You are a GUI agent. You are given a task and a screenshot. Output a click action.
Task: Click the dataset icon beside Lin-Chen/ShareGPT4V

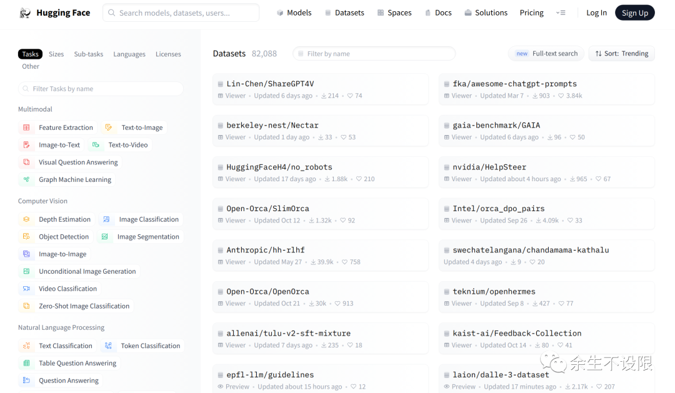point(221,84)
